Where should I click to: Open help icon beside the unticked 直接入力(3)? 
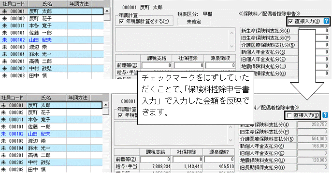point(325,115)
